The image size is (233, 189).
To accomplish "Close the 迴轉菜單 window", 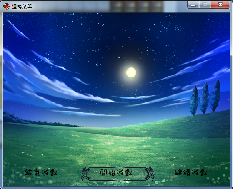I will tap(220, 5).
